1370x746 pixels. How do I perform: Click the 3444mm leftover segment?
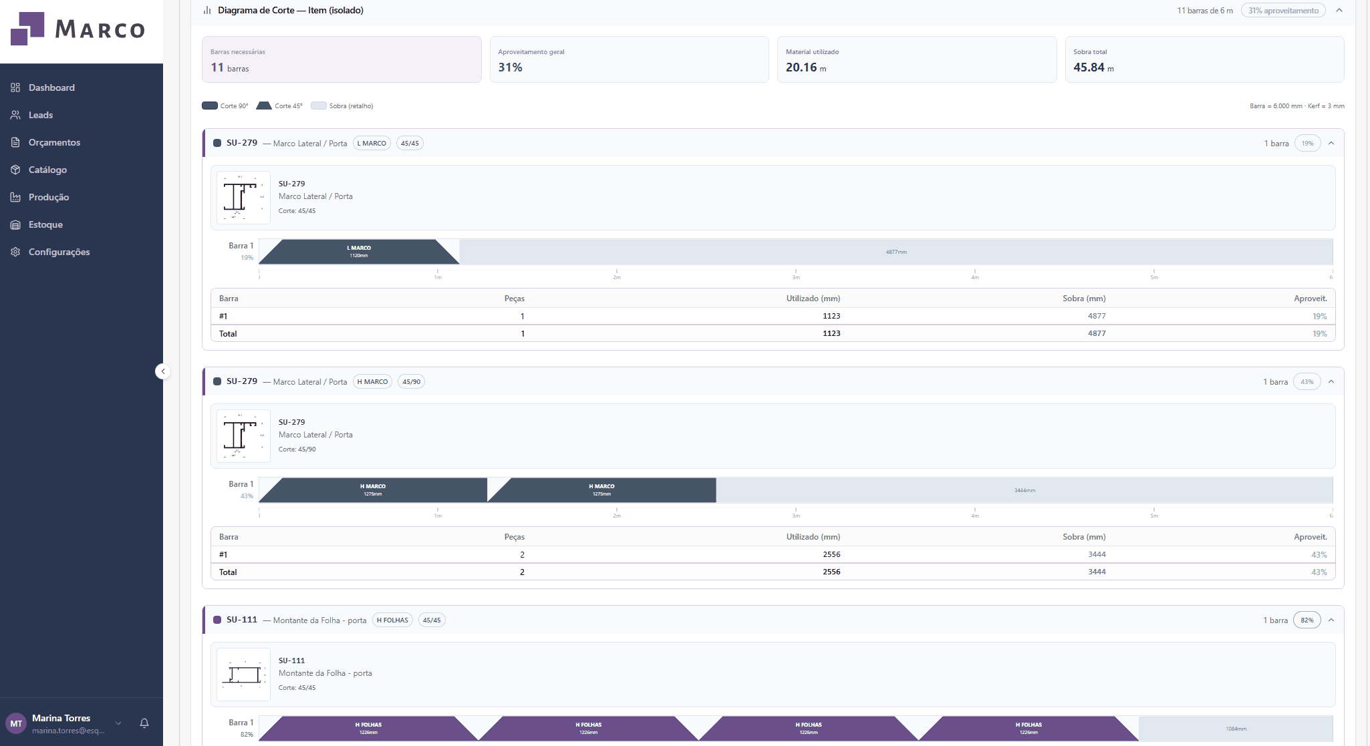[x=1024, y=490]
